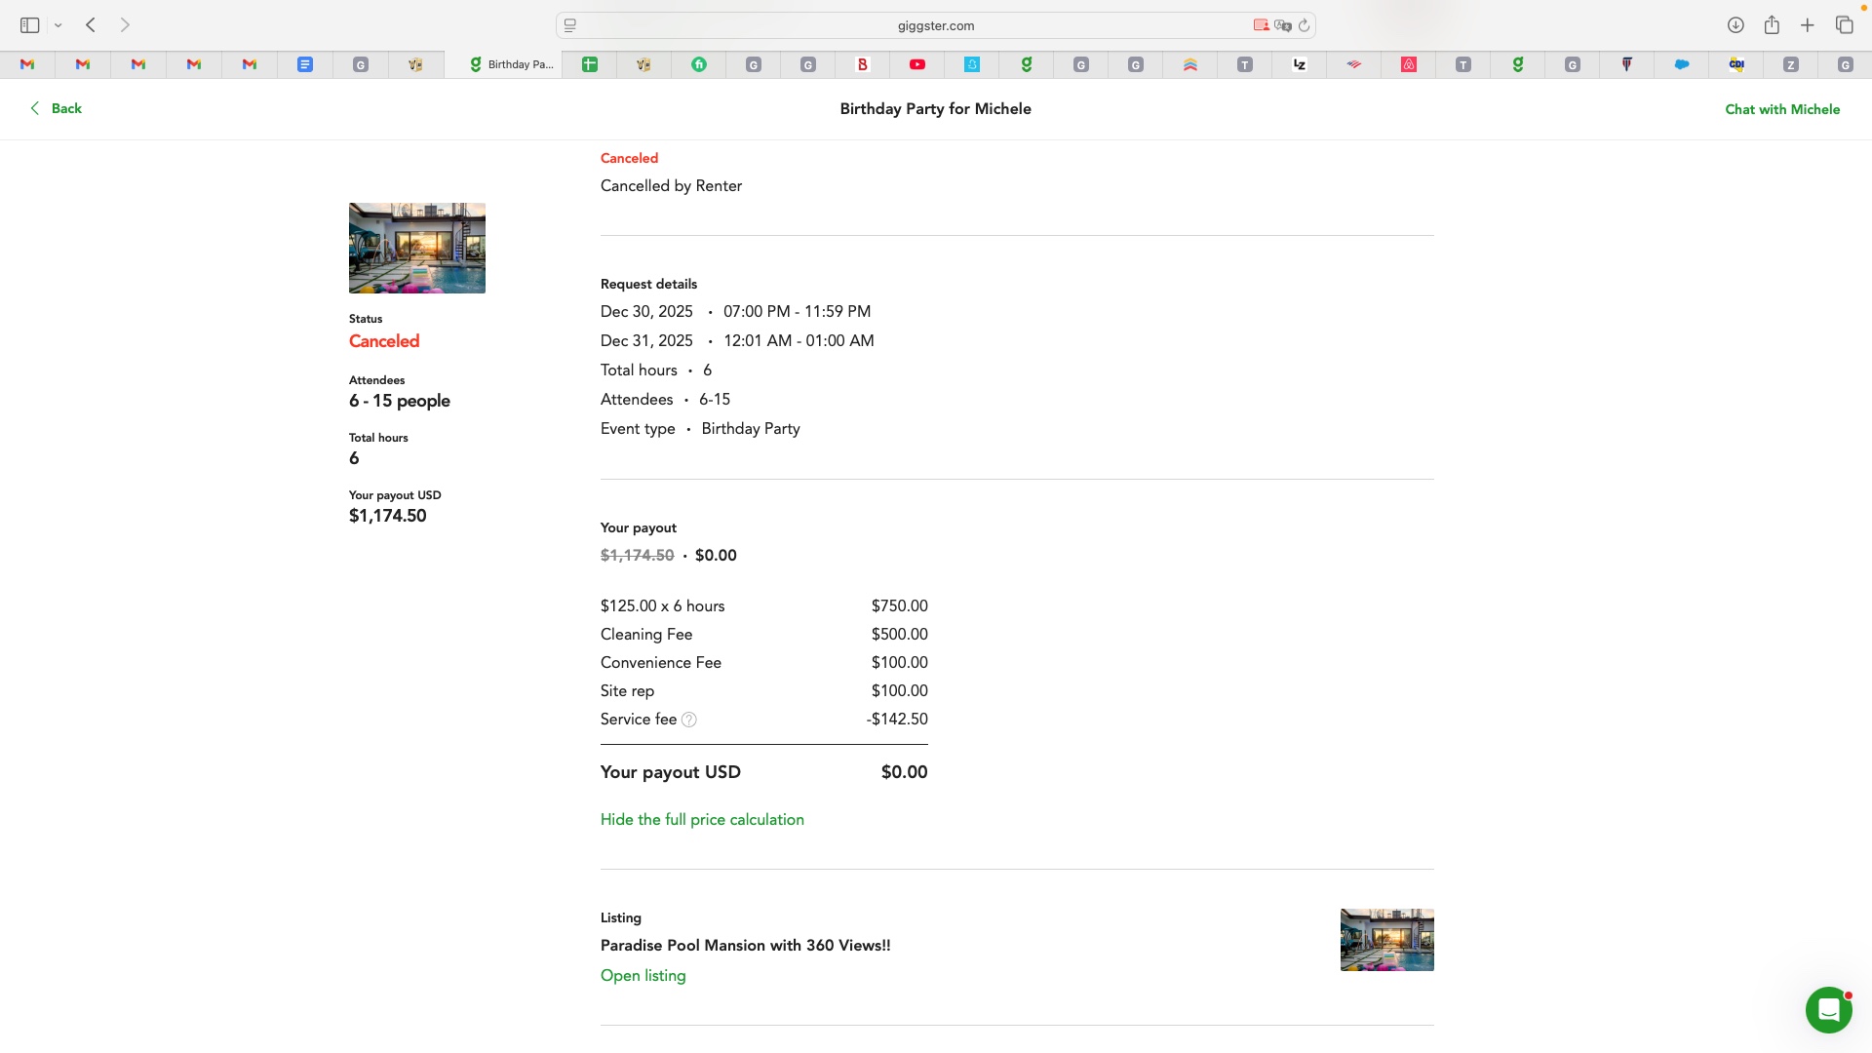The image size is (1872, 1053).
Task: Click the Service fee help question-mark icon
Action: pos(688,720)
